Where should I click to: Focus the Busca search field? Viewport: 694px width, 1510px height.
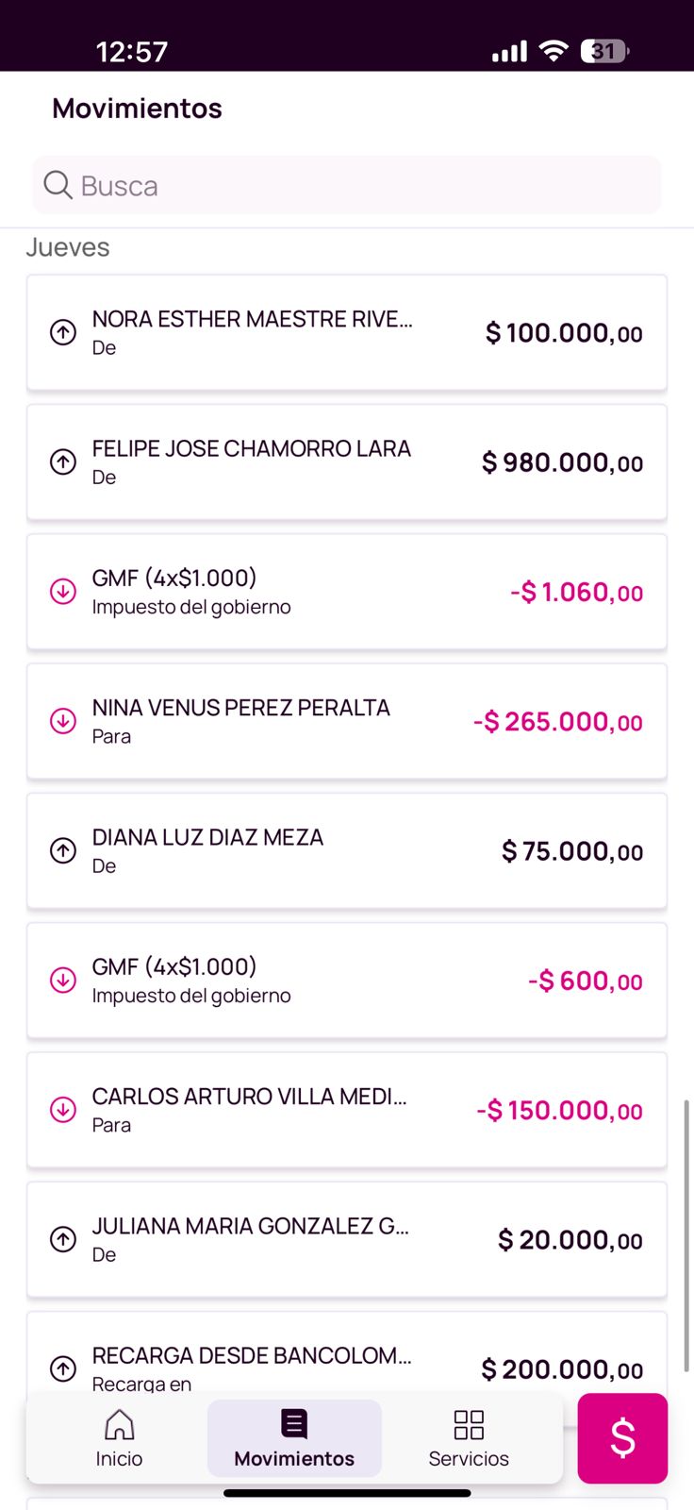coord(358,185)
